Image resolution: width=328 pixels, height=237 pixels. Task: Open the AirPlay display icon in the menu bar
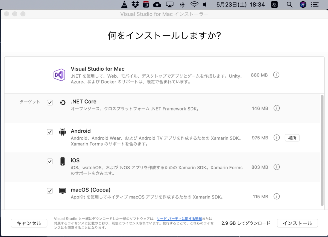click(x=170, y=4)
